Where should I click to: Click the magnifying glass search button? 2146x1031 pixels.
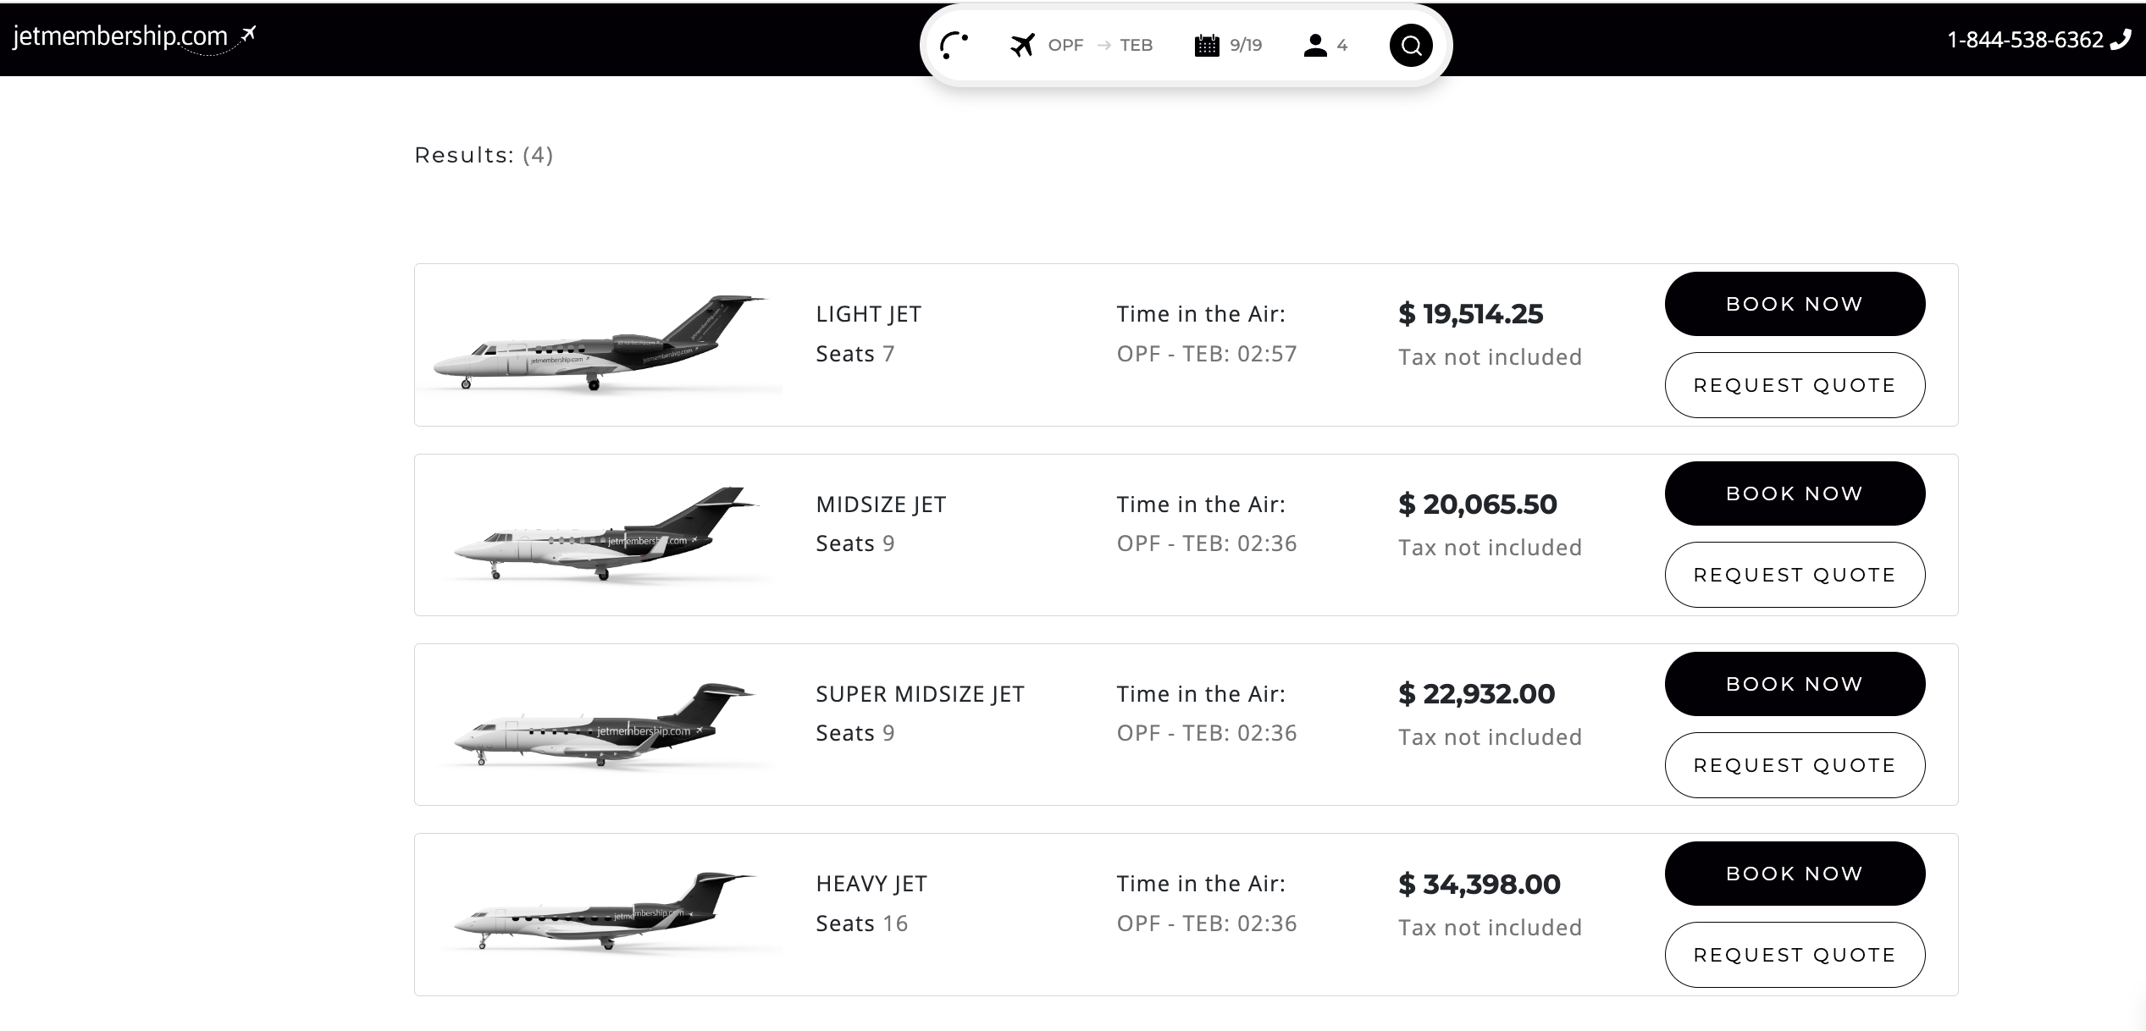point(1409,45)
